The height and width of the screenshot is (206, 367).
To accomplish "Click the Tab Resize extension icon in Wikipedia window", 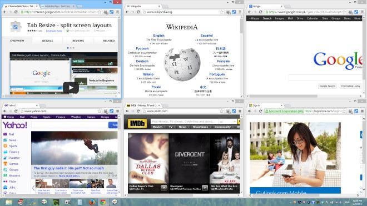I will [x=234, y=12].
